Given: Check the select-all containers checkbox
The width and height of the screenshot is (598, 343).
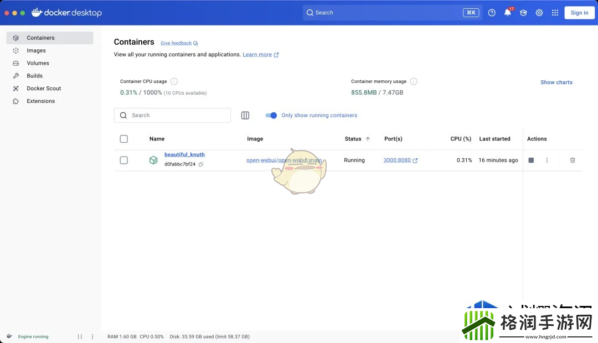Looking at the screenshot, I should tap(123, 139).
